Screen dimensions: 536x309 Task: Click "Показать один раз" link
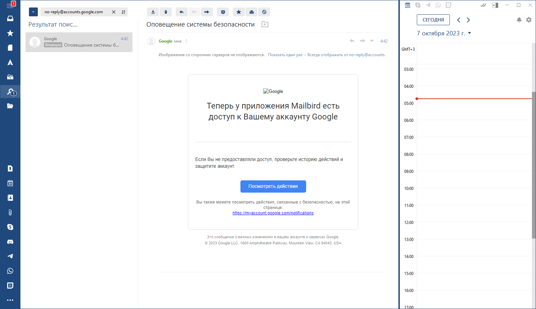pos(285,55)
